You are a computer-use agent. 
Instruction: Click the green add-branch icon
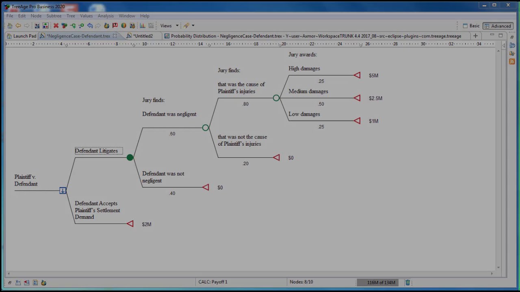73,26
